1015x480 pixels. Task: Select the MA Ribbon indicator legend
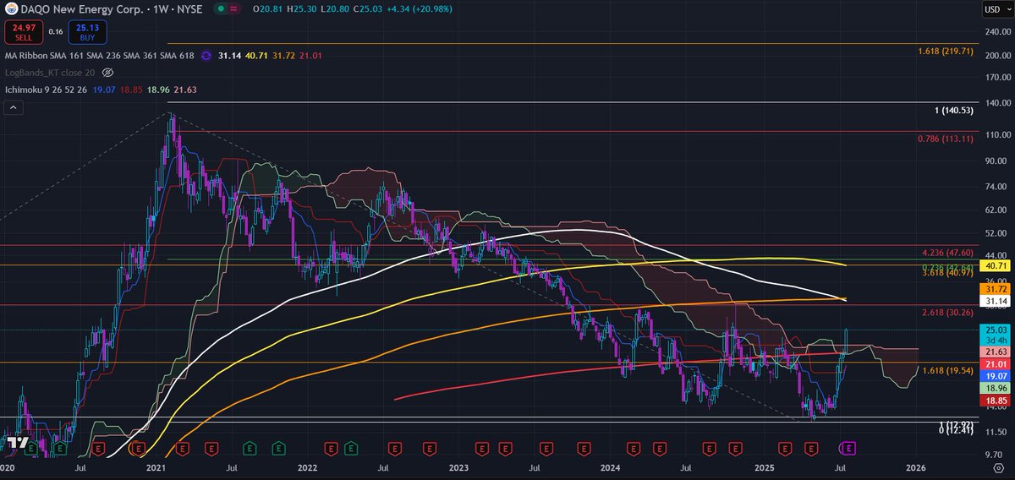(99, 56)
